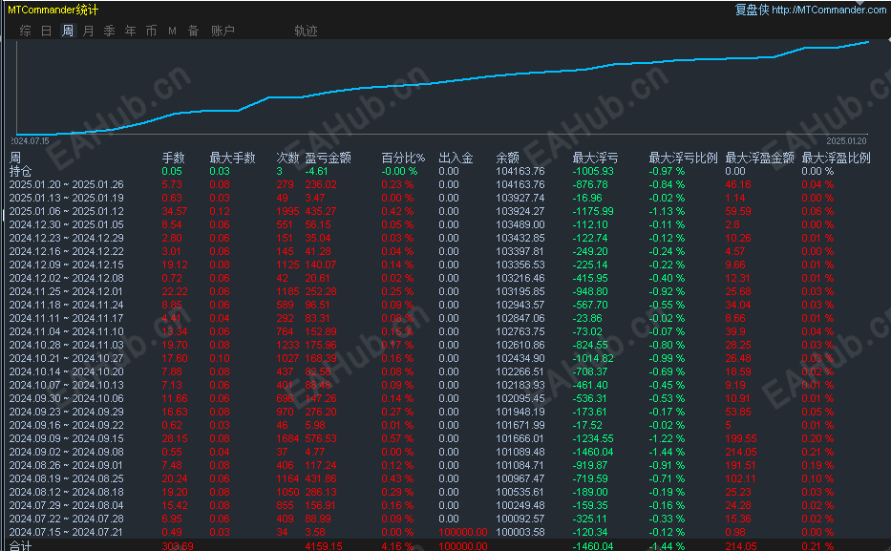891x551 pixels.
Task: Switch to the 综 summary tab
Action: point(25,31)
